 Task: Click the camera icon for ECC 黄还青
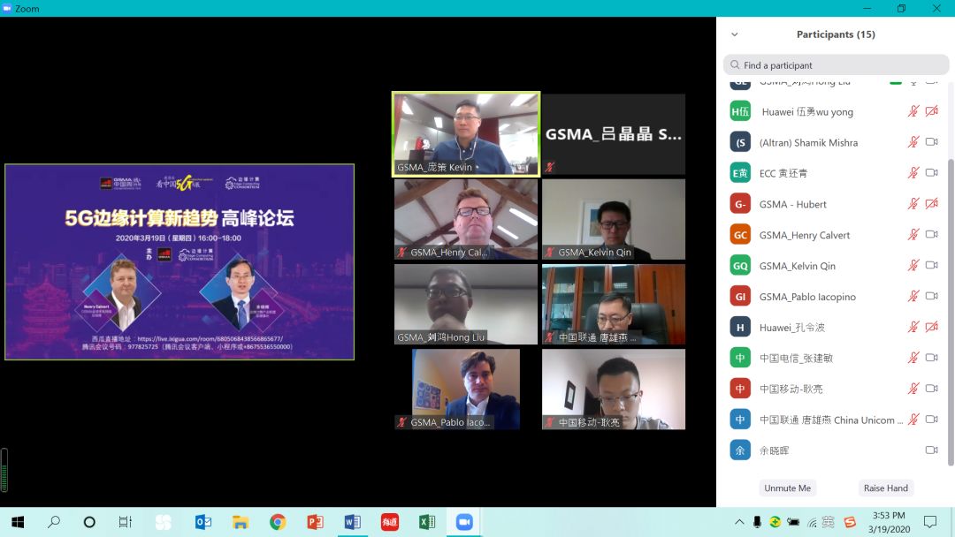pyautogui.click(x=932, y=173)
